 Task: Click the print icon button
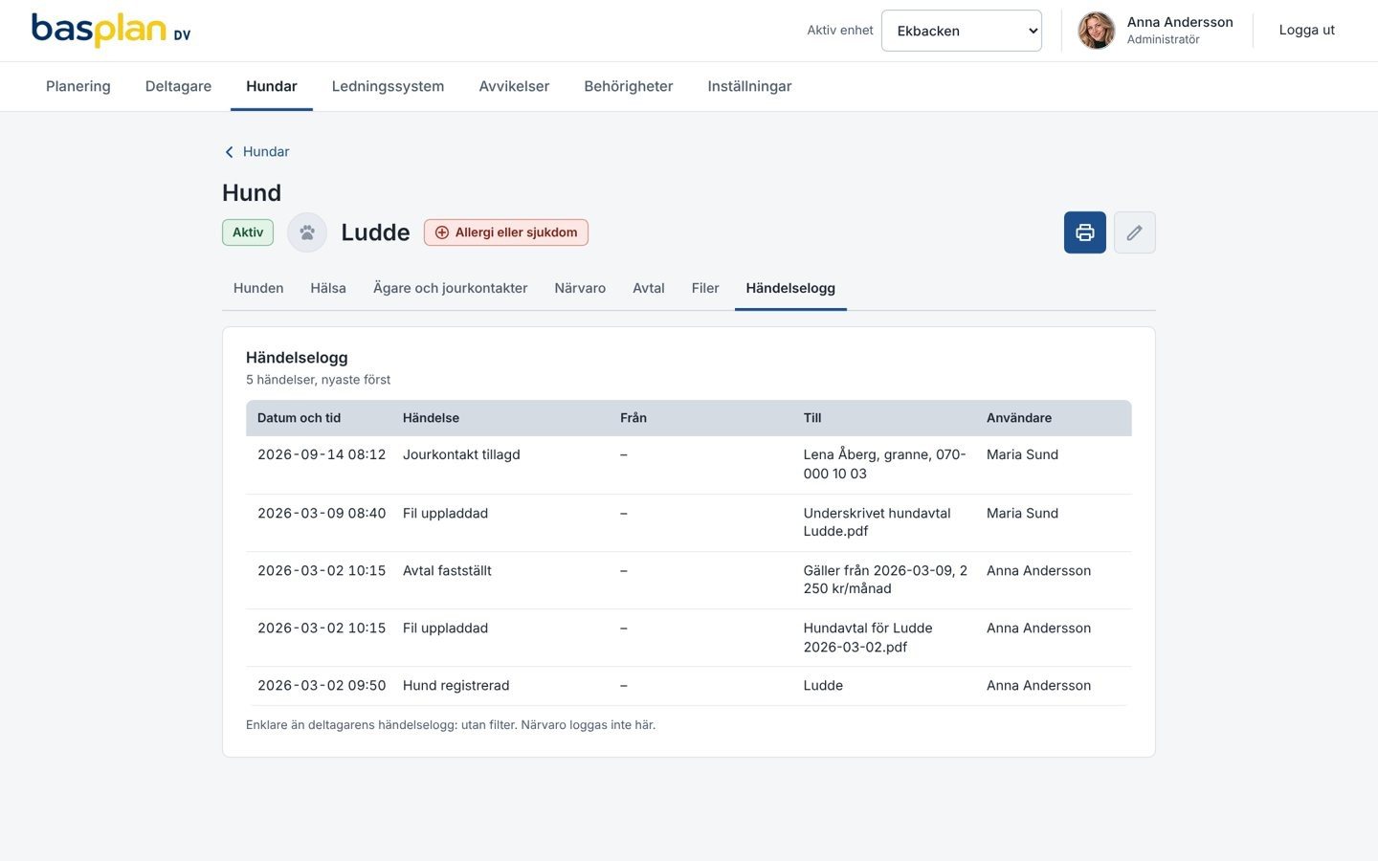click(x=1084, y=232)
